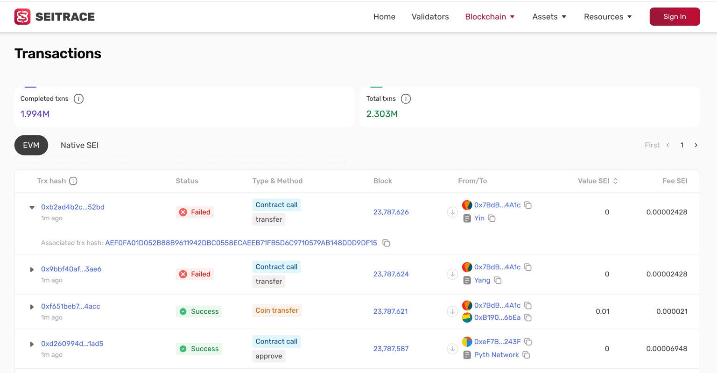Collapse transaction 0xb2ad4b2c...52bd row
This screenshot has width=717, height=373.
coord(32,208)
